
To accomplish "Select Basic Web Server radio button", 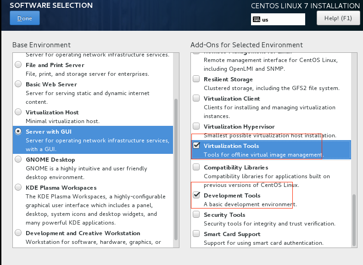I will 18,84.
